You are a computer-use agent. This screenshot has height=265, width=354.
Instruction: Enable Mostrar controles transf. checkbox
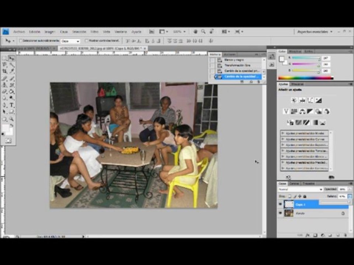(86, 41)
